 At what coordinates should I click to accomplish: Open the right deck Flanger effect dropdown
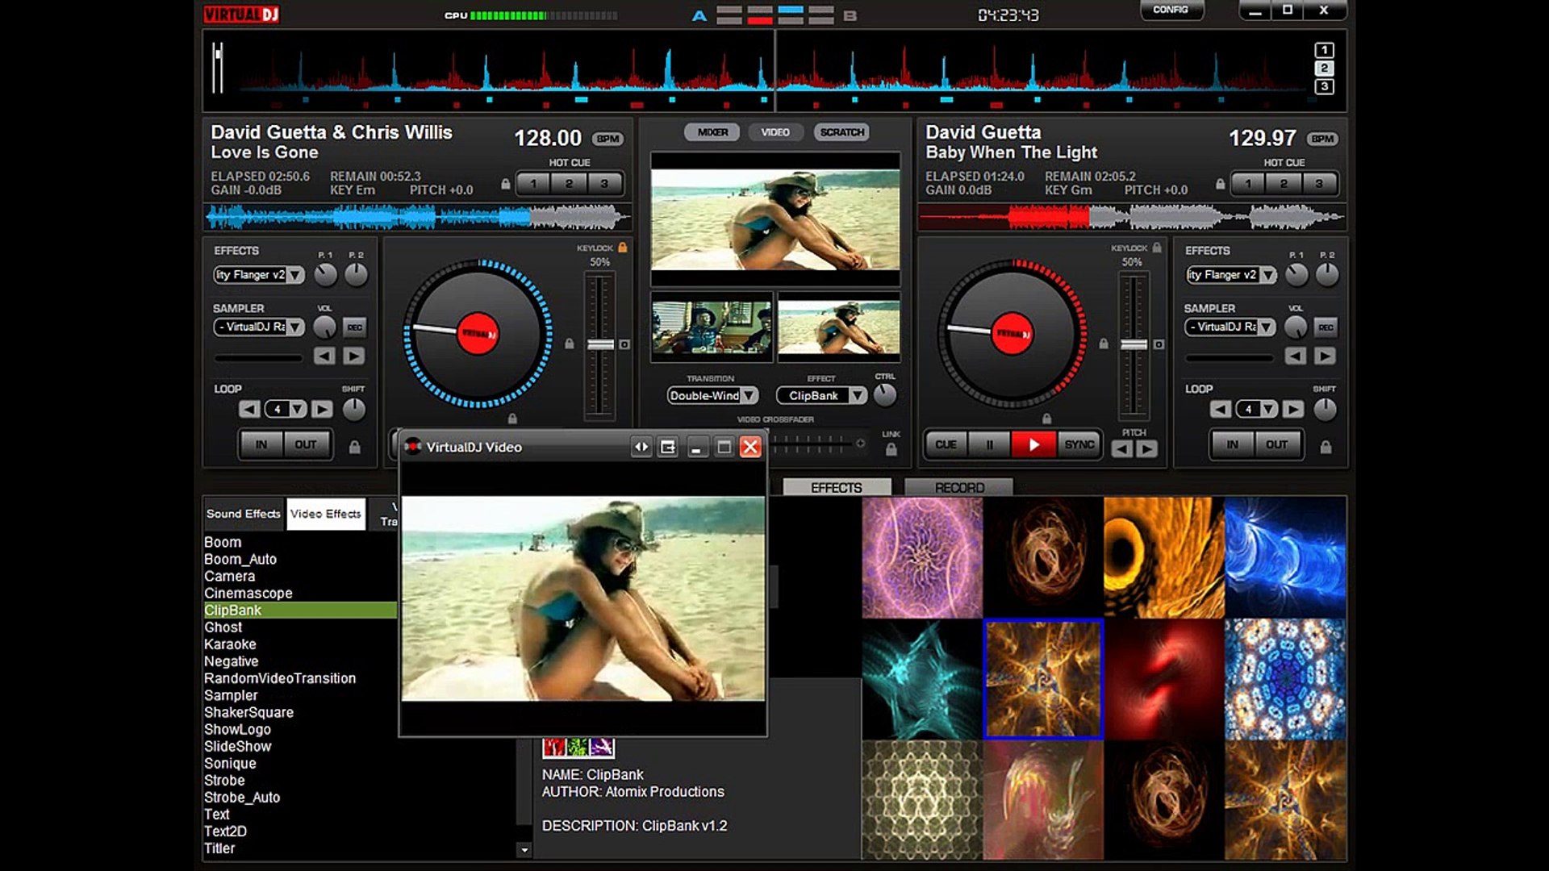point(1268,275)
